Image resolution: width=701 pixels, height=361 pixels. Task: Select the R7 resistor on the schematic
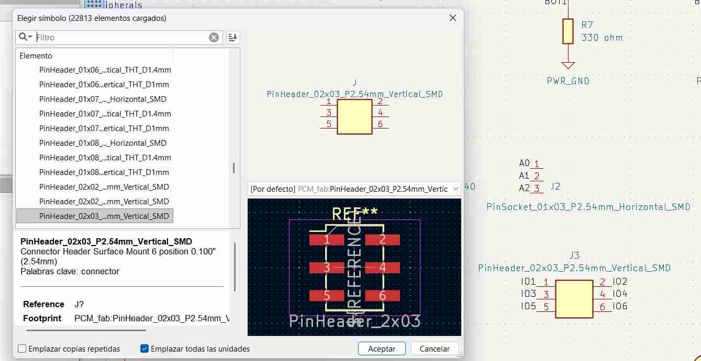(568, 31)
